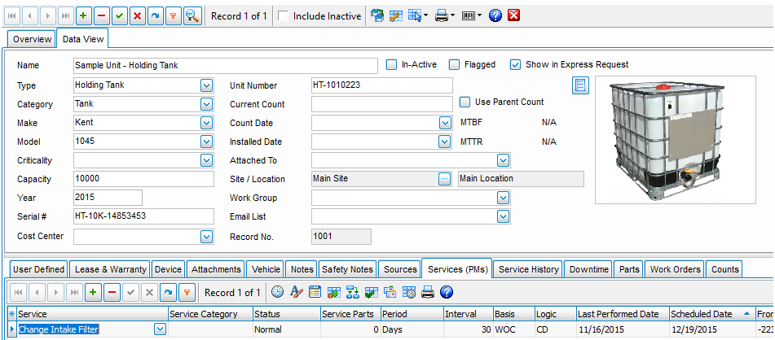
Task: Expand the Category dropdown
Action: coord(207,104)
